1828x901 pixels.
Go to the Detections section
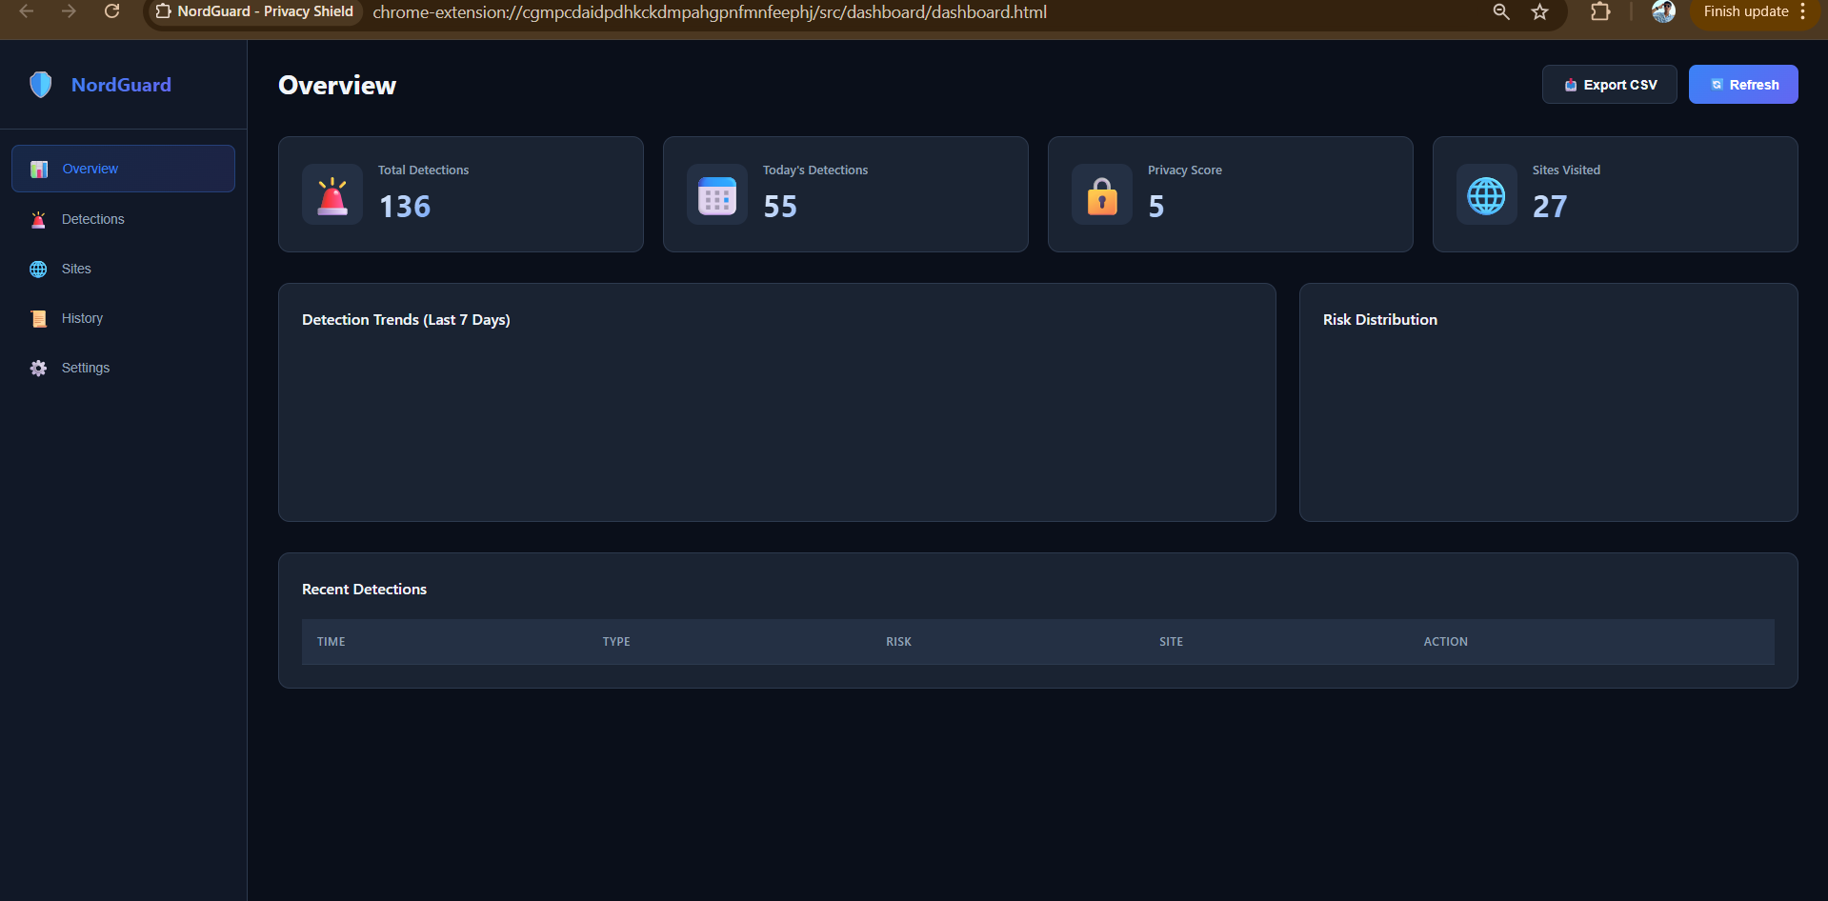92,219
